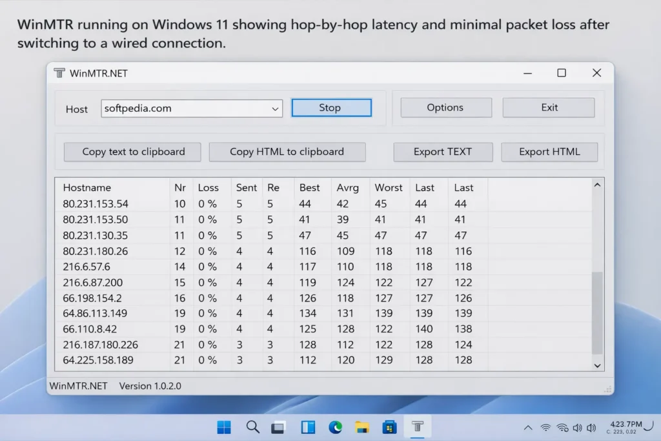
Task: Copy HTML to clipboard
Action: tap(287, 152)
